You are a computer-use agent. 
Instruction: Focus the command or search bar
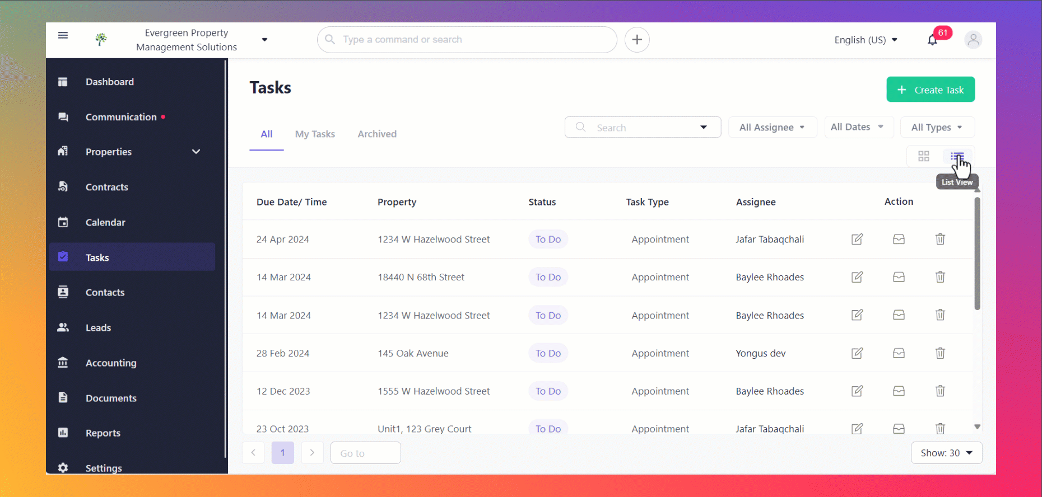click(467, 40)
